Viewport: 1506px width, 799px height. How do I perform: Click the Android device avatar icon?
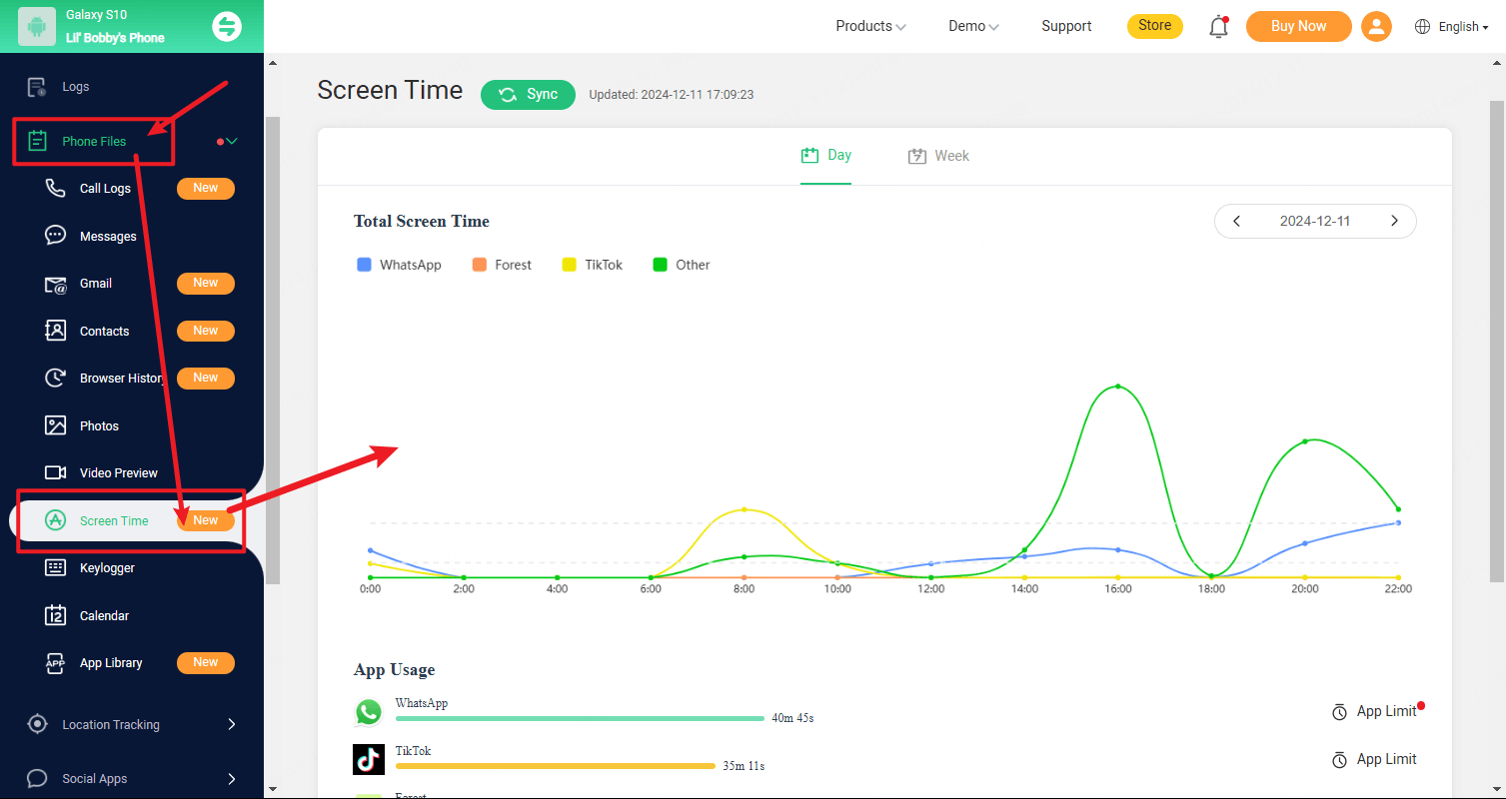tap(37, 27)
